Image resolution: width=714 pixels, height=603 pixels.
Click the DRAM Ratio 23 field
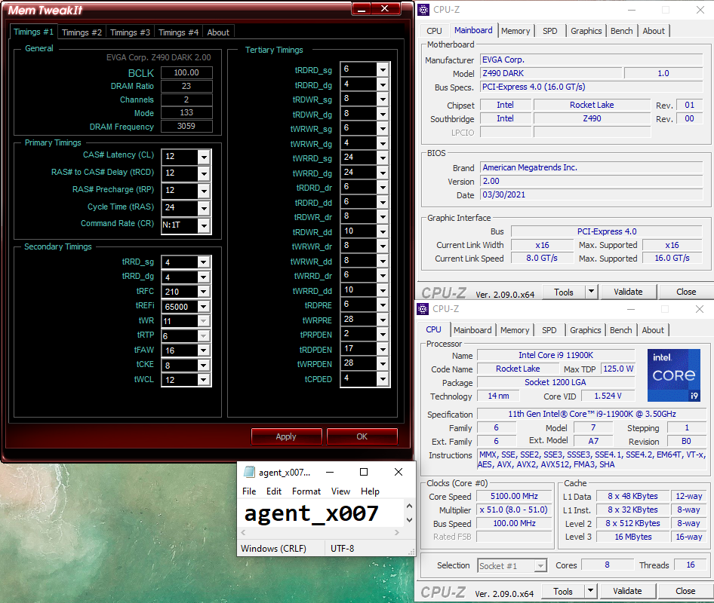point(186,86)
